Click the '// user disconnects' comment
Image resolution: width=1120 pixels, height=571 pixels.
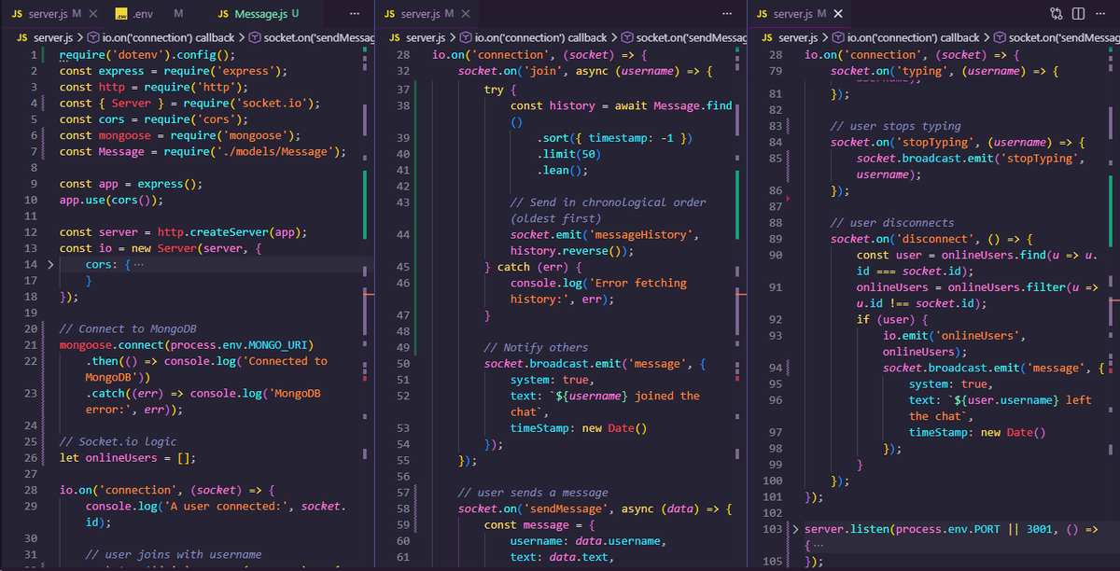point(892,223)
